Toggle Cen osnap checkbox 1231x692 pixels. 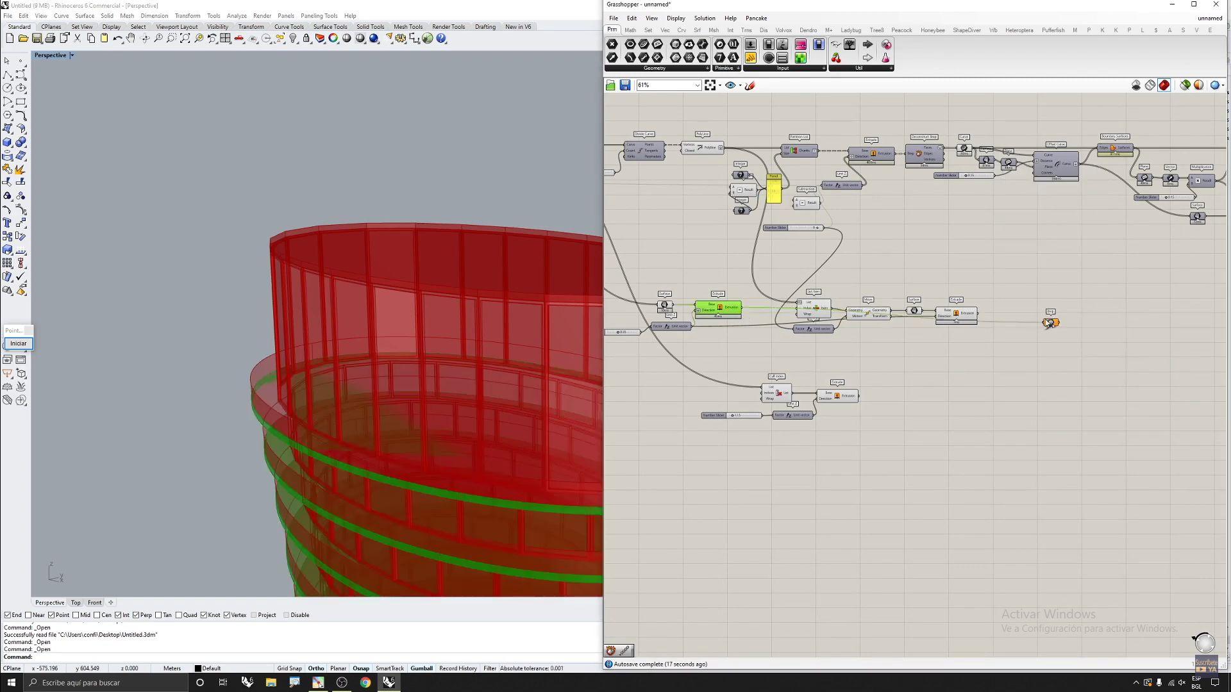tap(97, 615)
